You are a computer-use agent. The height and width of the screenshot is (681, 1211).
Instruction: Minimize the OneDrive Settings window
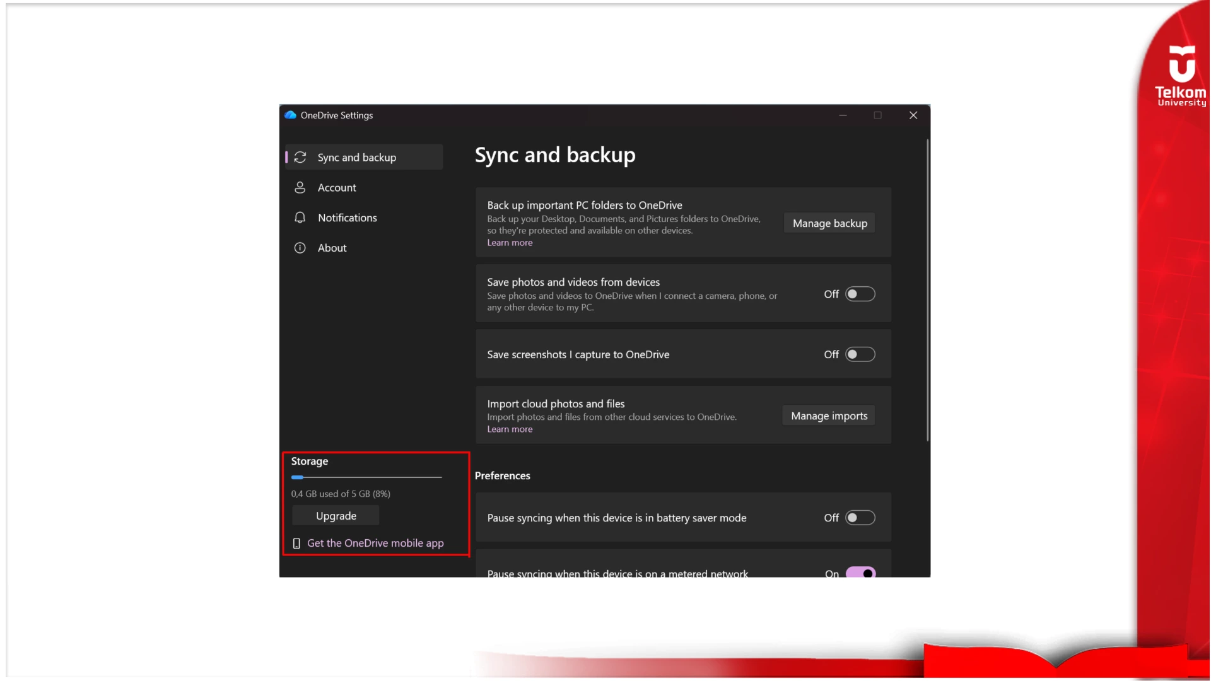click(x=843, y=115)
